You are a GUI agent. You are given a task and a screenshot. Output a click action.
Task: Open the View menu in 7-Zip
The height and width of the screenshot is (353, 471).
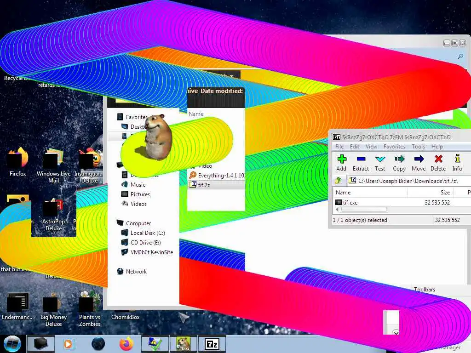371,147
